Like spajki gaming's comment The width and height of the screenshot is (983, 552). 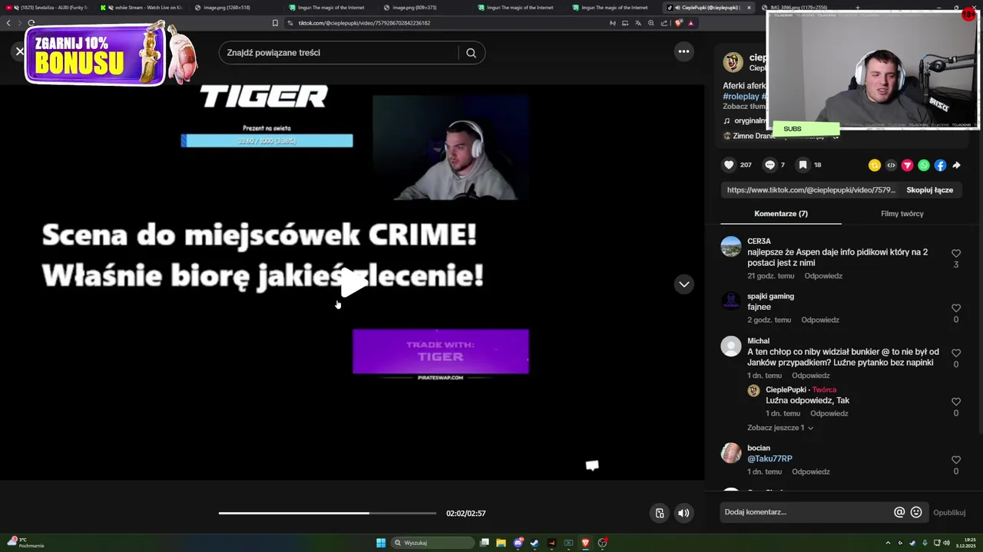(x=956, y=308)
